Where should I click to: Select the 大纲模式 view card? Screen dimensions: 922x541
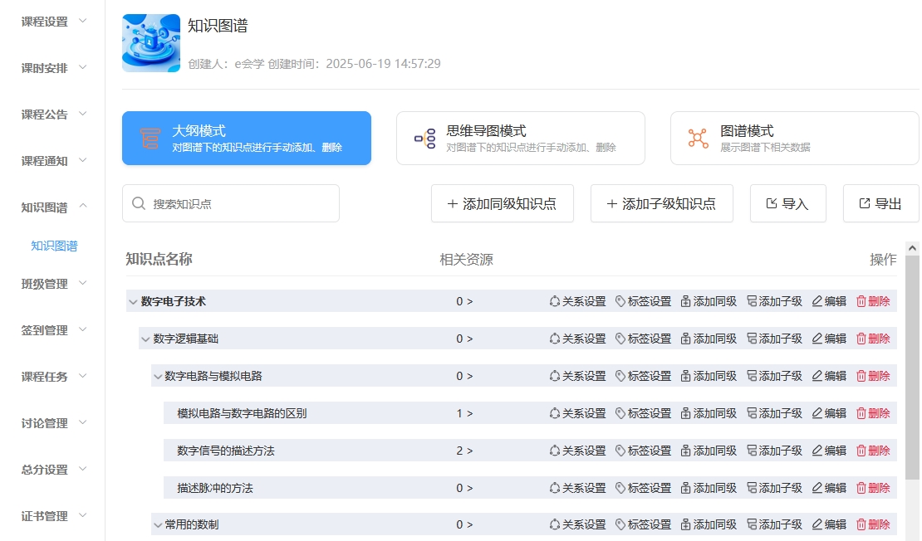tap(246, 139)
